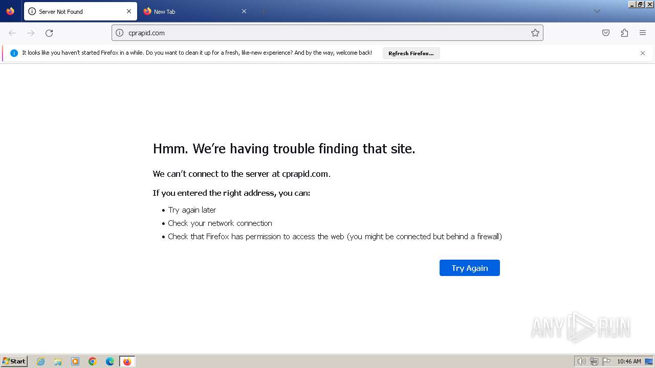Open the Windows Media Player taskbar icon

75,361
